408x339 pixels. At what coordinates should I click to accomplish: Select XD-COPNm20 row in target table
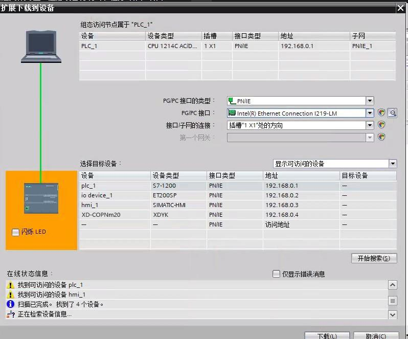[238, 215]
